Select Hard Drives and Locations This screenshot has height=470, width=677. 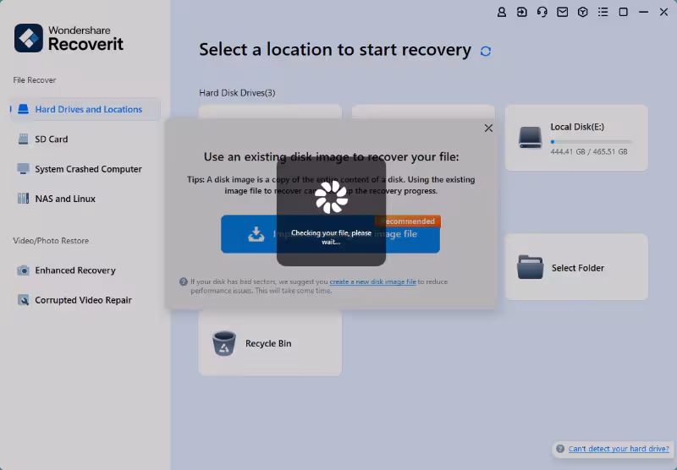click(85, 110)
